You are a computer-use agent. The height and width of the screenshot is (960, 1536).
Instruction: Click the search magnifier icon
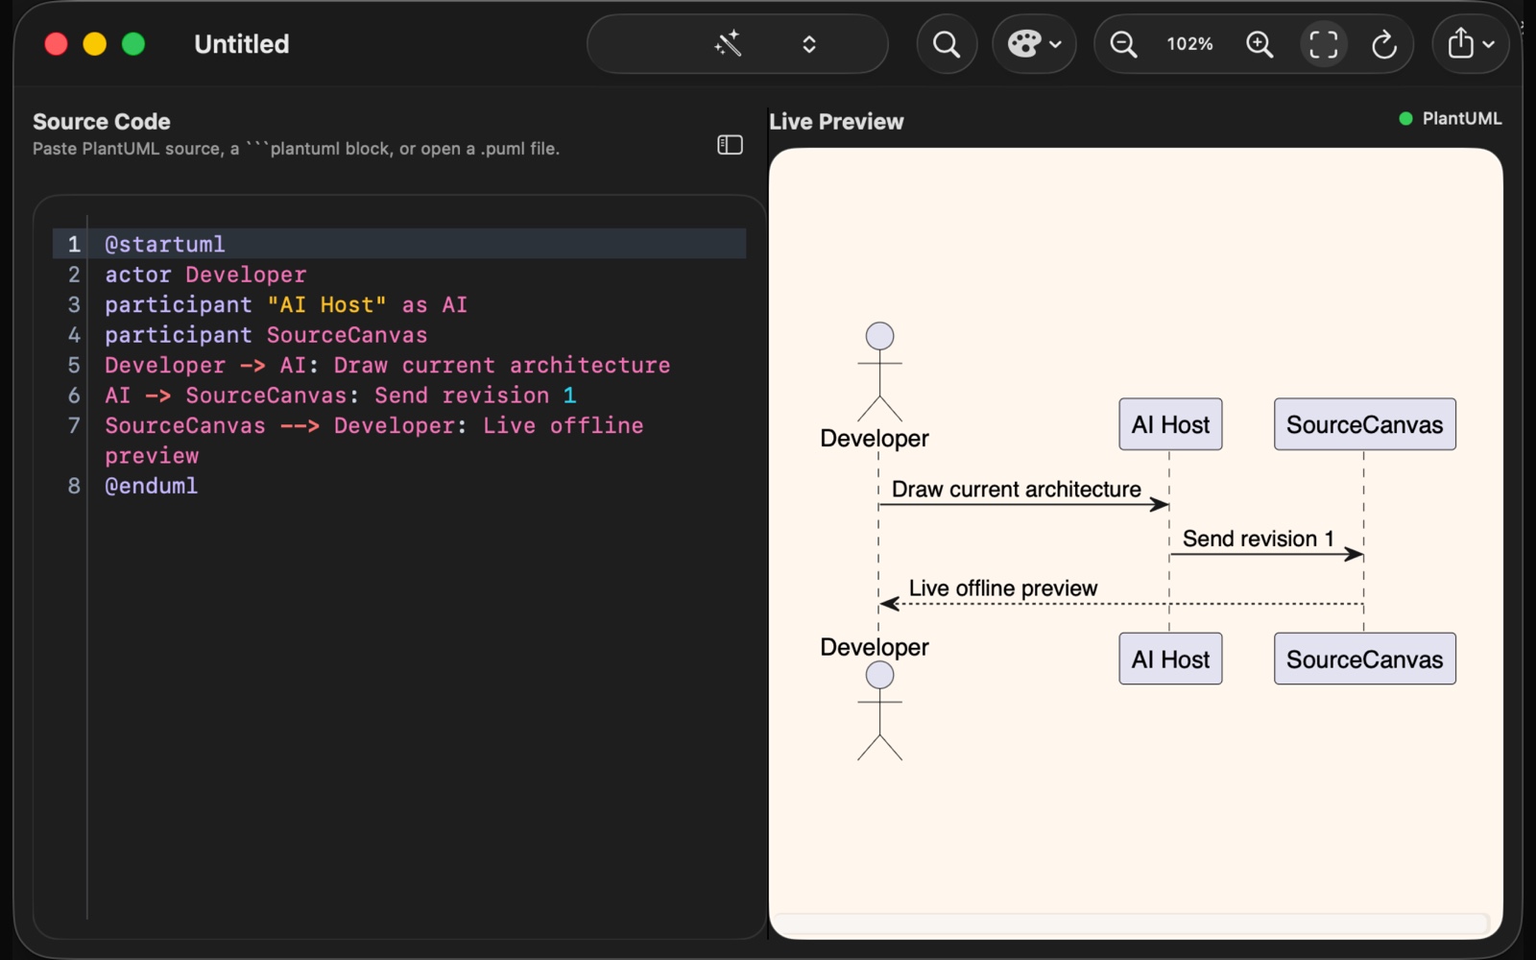click(x=947, y=44)
